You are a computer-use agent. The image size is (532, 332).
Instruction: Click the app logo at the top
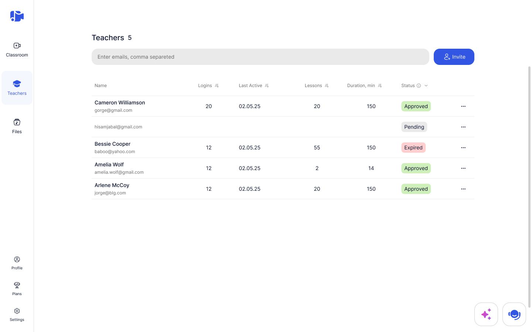click(x=17, y=16)
